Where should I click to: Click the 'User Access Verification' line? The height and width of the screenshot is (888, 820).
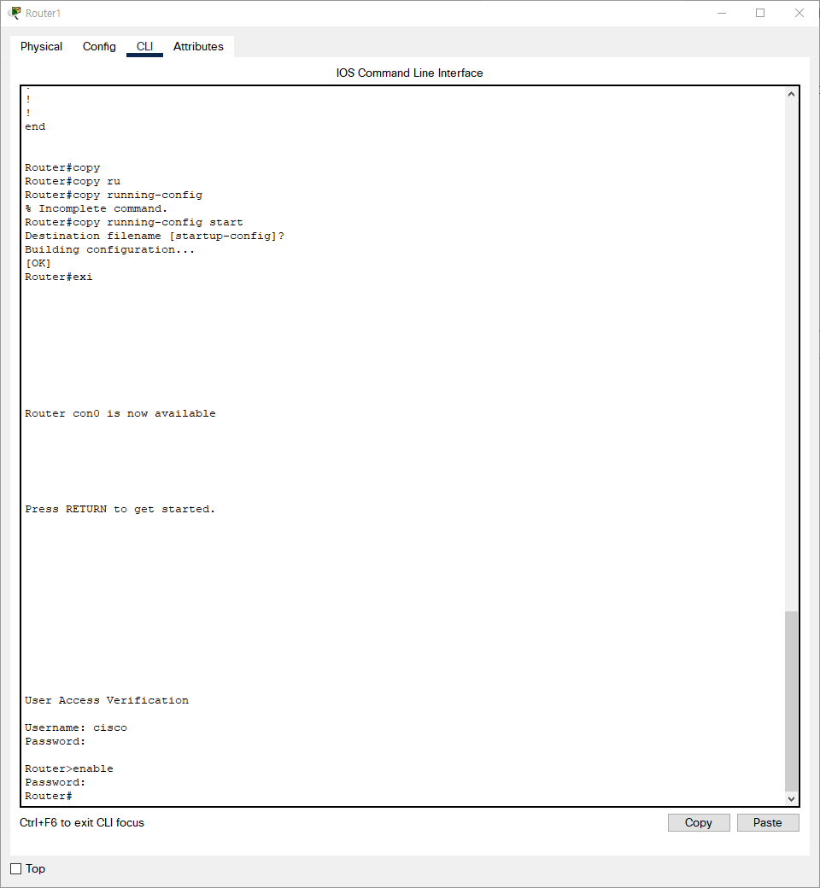tap(107, 700)
